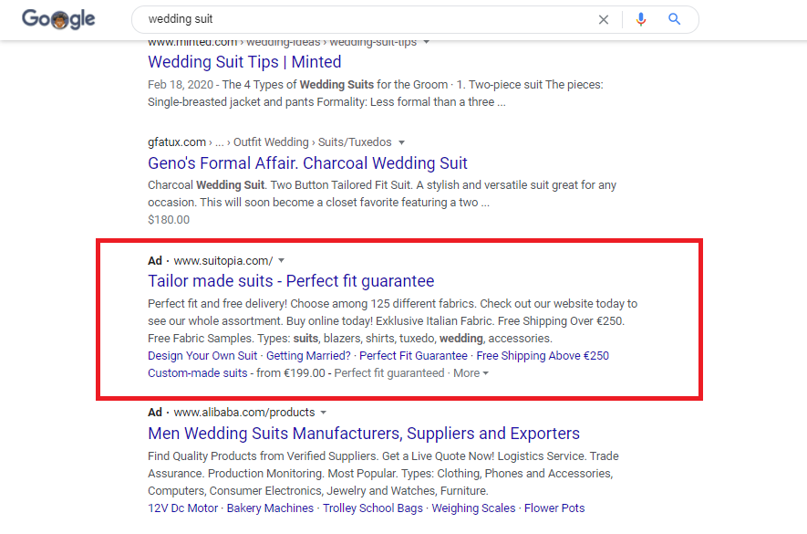Open dropdown arrow next to alibaba.com/products
The image size is (807, 534).
point(323,413)
